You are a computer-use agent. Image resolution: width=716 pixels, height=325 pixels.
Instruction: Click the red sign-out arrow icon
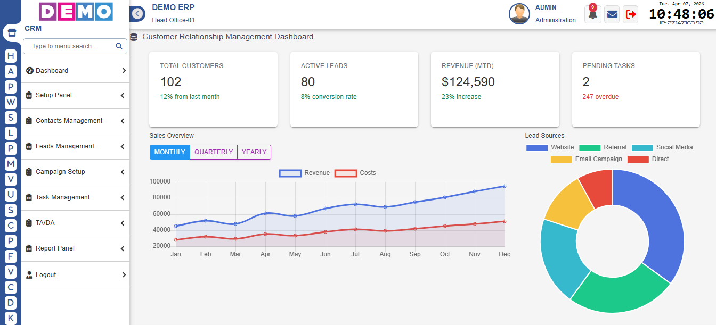click(631, 14)
